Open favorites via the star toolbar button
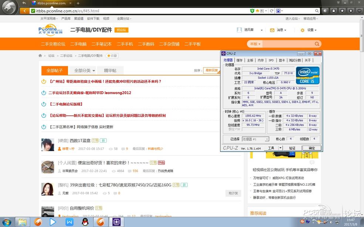Image resolution: width=364 pixels, height=227 pixels. [x=342, y=11]
